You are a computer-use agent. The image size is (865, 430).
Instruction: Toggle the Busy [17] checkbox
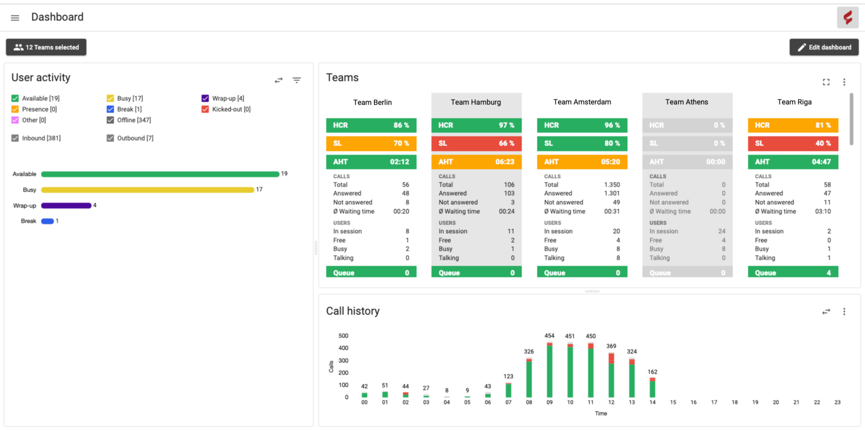110,98
